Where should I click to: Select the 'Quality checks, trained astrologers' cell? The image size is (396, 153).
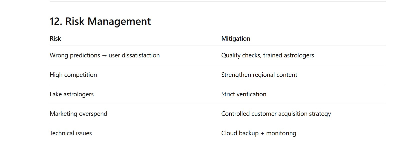point(267,55)
